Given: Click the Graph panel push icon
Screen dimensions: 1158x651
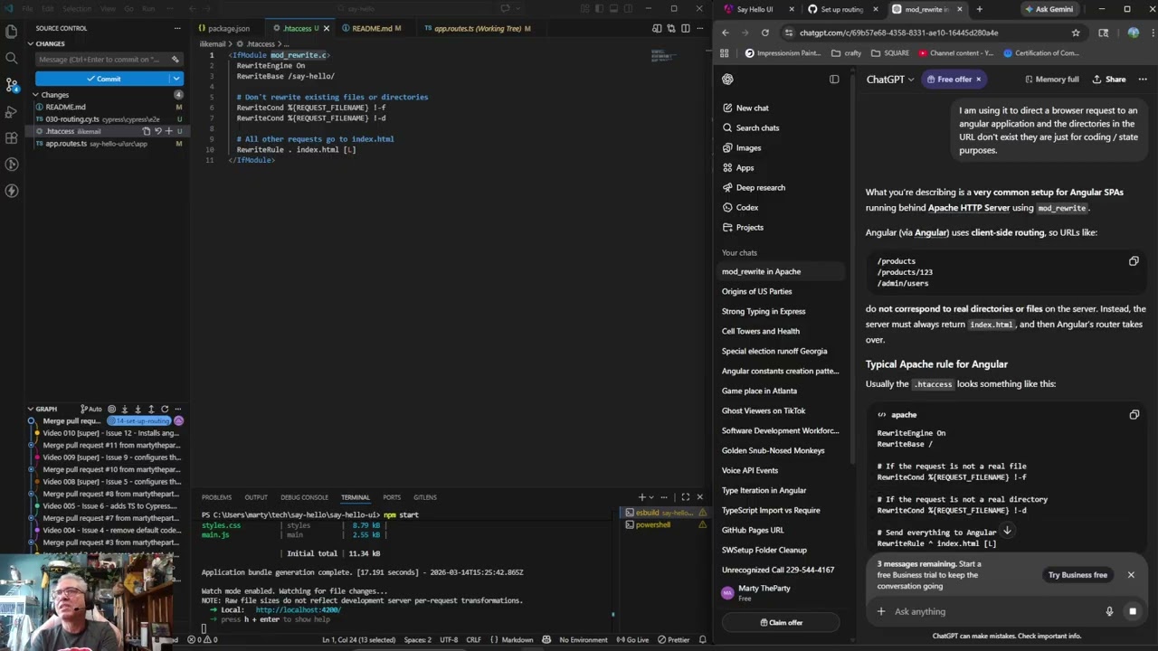Looking at the screenshot, I should 151,409.
